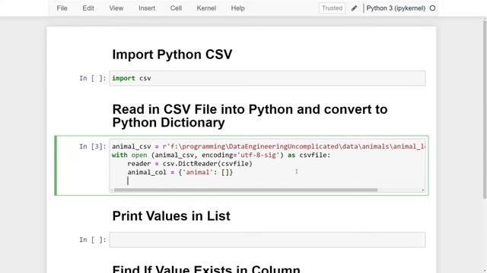Open the View menu

tap(116, 8)
